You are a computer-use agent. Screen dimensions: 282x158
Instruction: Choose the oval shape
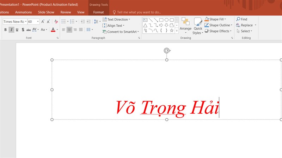[x=166, y=20]
